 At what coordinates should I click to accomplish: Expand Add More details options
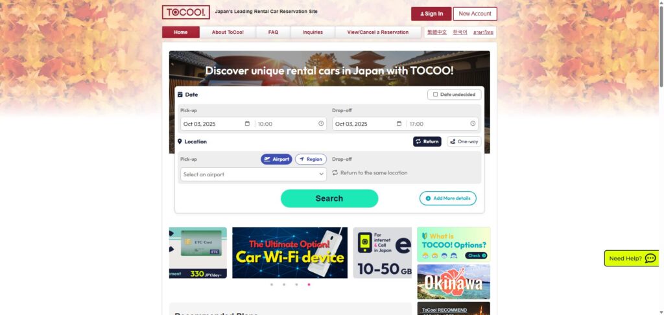(x=447, y=198)
